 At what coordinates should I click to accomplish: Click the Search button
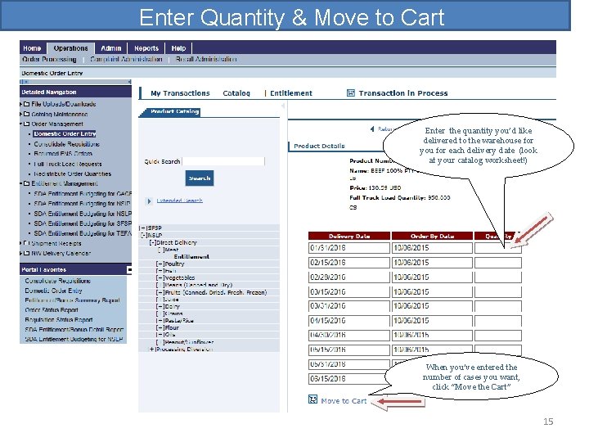200,178
